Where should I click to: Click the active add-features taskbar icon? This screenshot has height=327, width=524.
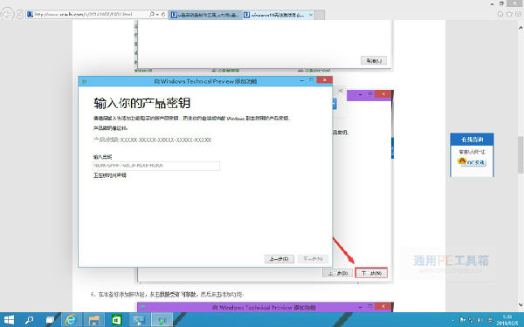click(x=162, y=320)
